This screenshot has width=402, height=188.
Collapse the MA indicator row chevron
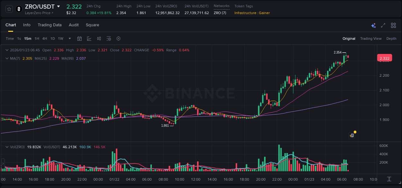tap(6, 58)
